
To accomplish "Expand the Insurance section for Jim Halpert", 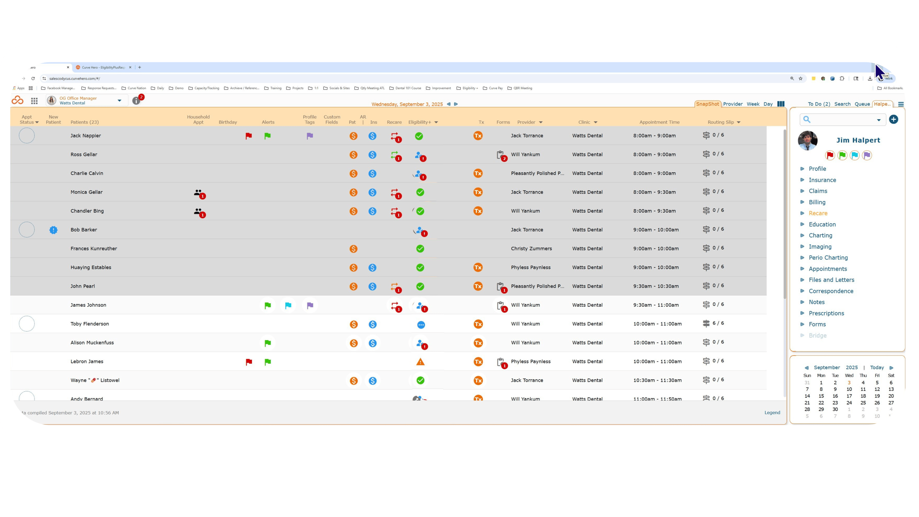I will click(822, 180).
